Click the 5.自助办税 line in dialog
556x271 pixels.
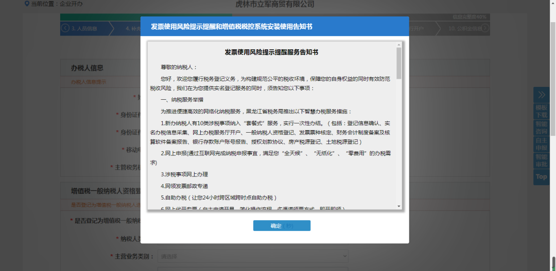coord(218,197)
